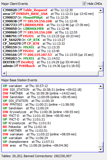Select BD YNCT-D at 11:01:10 row
Screen dimensions: 107x160
point(36,116)
